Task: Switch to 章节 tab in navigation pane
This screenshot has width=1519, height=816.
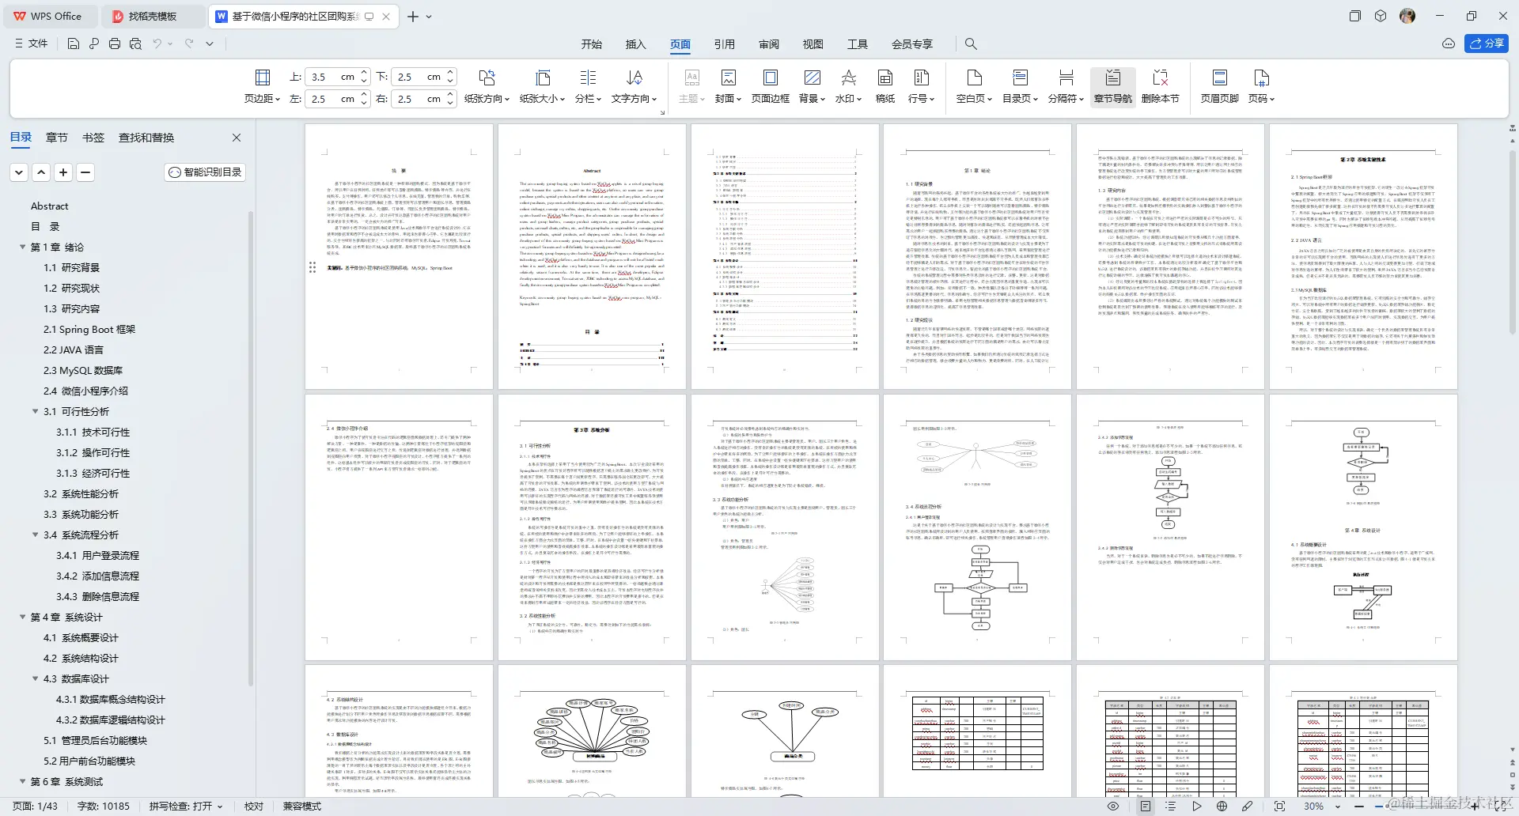Action: pos(57,138)
